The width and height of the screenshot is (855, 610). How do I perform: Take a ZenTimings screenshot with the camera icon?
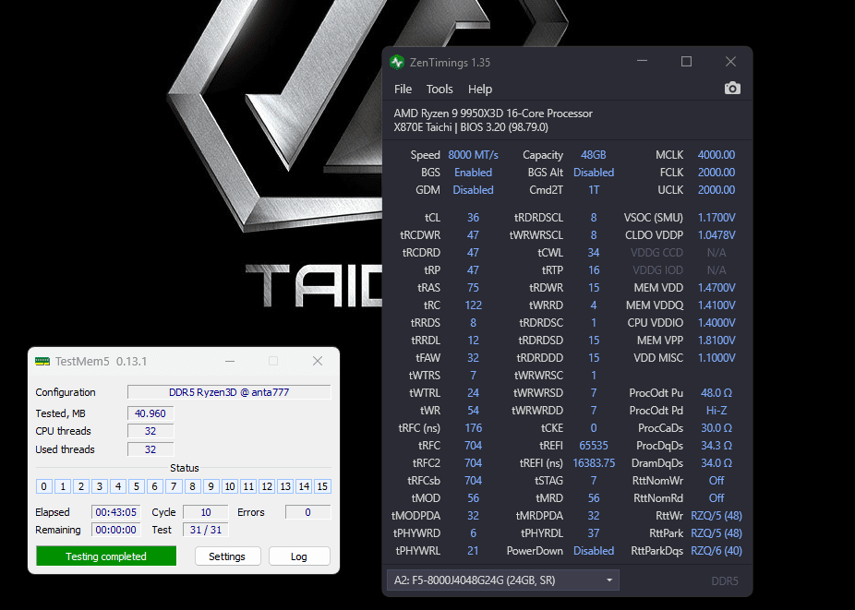coord(732,89)
